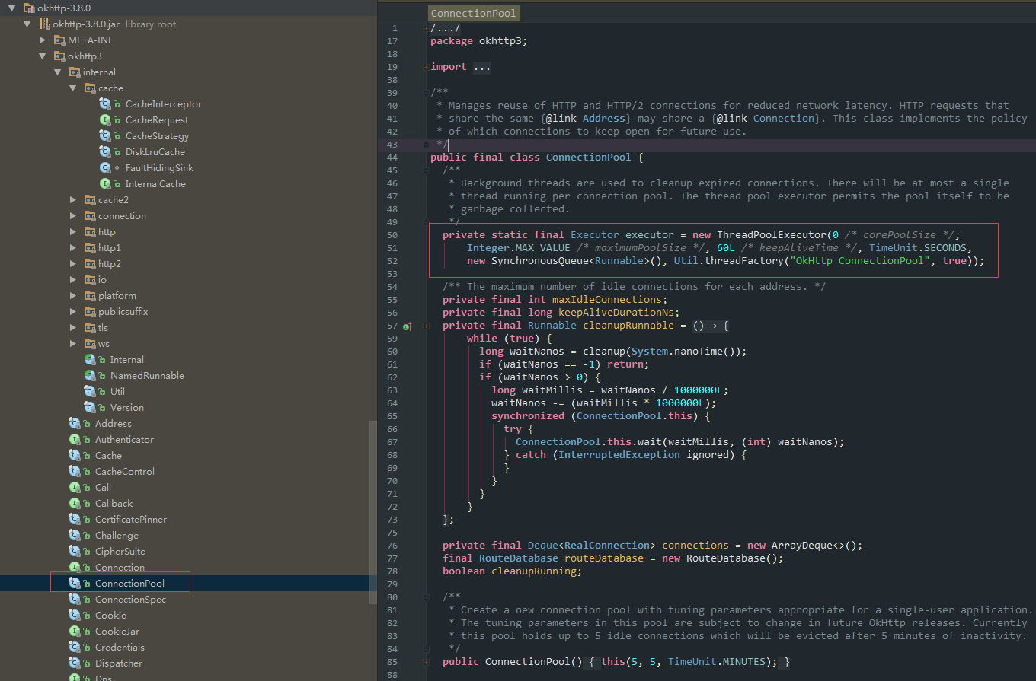Click the Address class icon

[x=75, y=424]
